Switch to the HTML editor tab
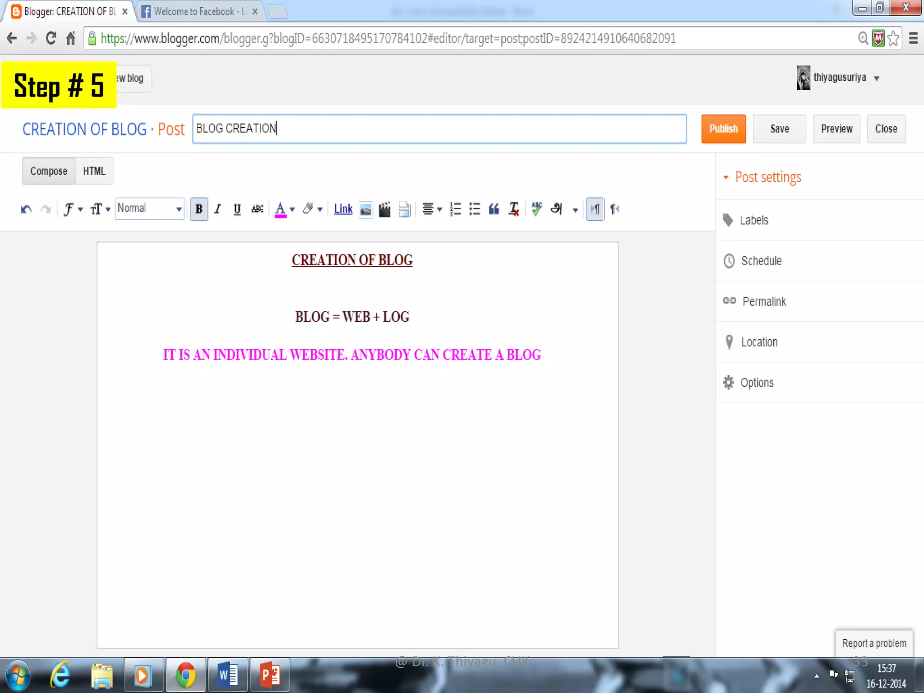This screenshot has width=924, height=693. (94, 171)
